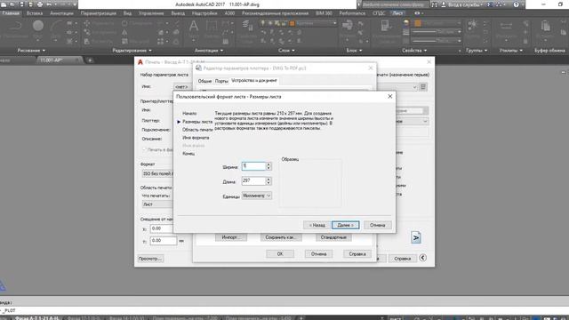Switch to the Вставка ribbon tab

pyautogui.click(x=35, y=13)
